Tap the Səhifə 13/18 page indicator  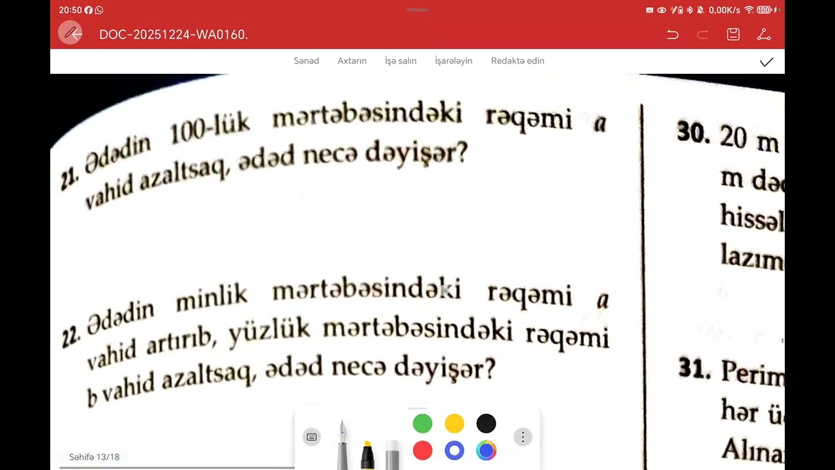[x=95, y=457]
